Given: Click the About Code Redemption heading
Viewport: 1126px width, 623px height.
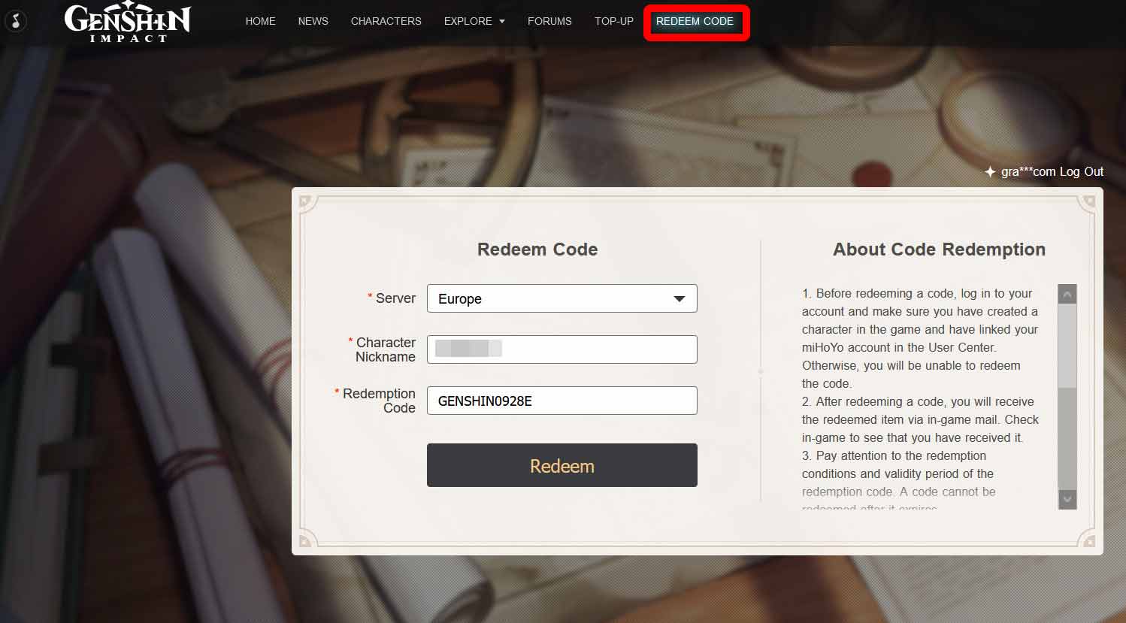Looking at the screenshot, I should click(939, 250).
